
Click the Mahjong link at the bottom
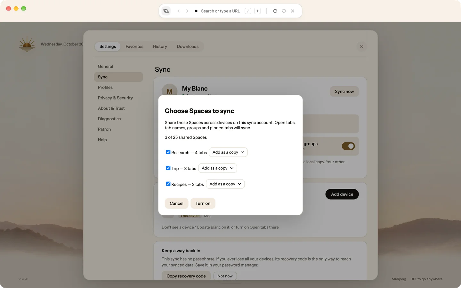pos(399,279)
